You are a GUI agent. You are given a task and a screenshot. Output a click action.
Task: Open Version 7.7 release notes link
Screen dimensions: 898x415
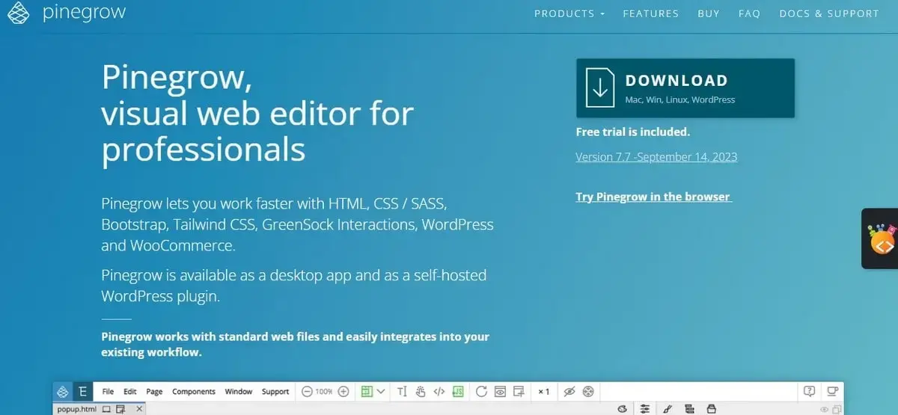tap(656, 157)
